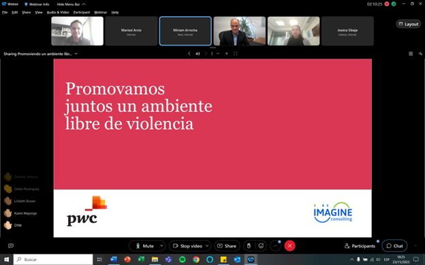Toggle closed captions icon at bottom left
Viewport: 425px width, 265px height.
(x=11, y=245)
